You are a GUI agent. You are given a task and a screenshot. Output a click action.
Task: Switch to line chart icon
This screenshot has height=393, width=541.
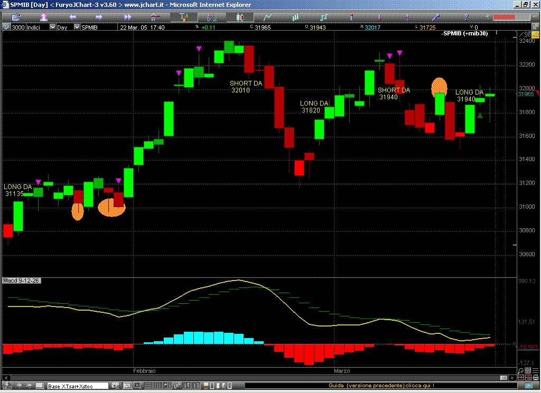point(268,17)
